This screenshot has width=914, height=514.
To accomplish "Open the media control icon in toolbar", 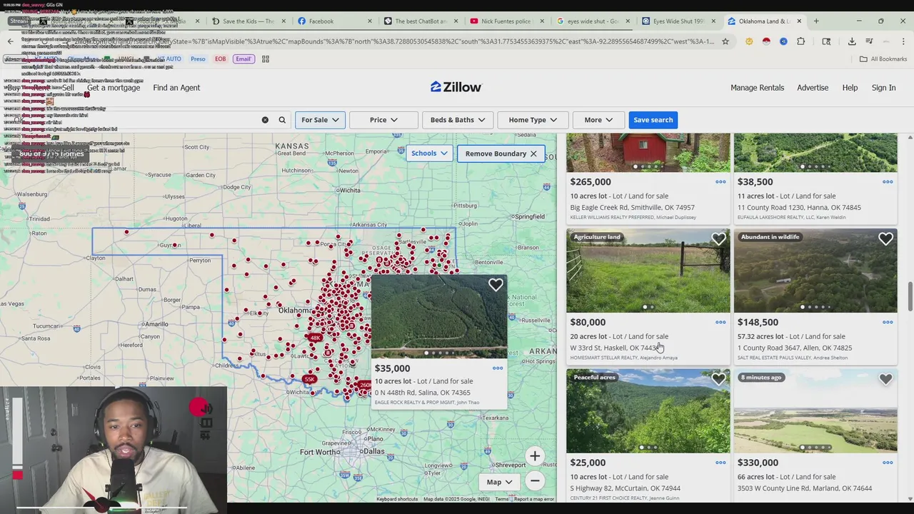I will coord(869,41).
